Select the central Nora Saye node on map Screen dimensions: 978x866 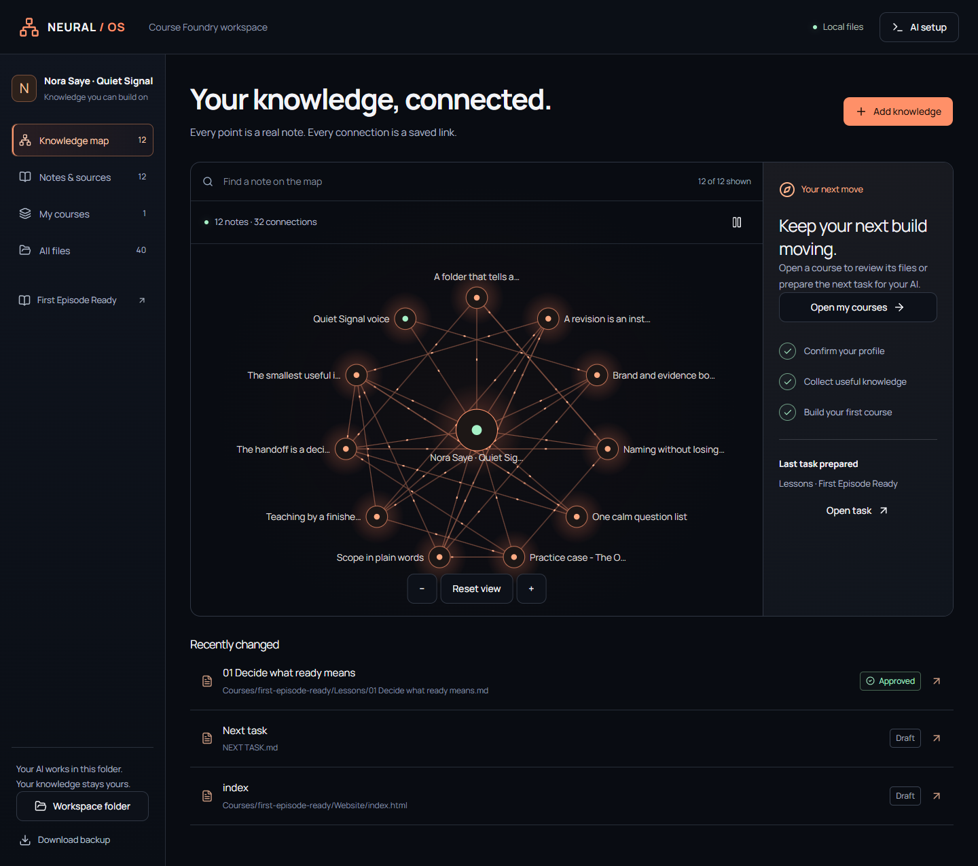[x=477, y=430]
